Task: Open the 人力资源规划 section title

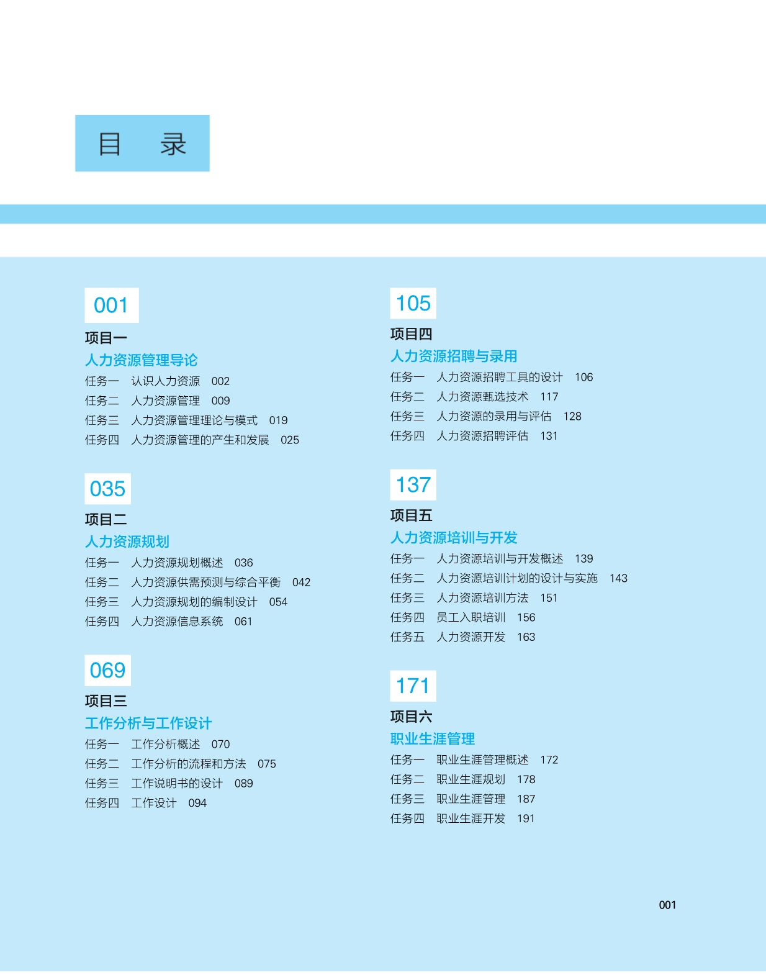Action: (127, 542)
